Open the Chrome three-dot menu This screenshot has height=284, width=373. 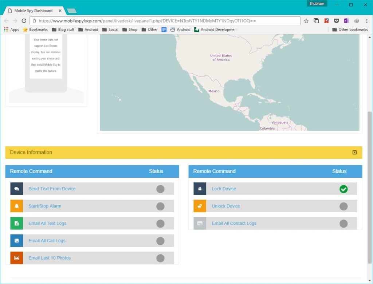[367, 21]
